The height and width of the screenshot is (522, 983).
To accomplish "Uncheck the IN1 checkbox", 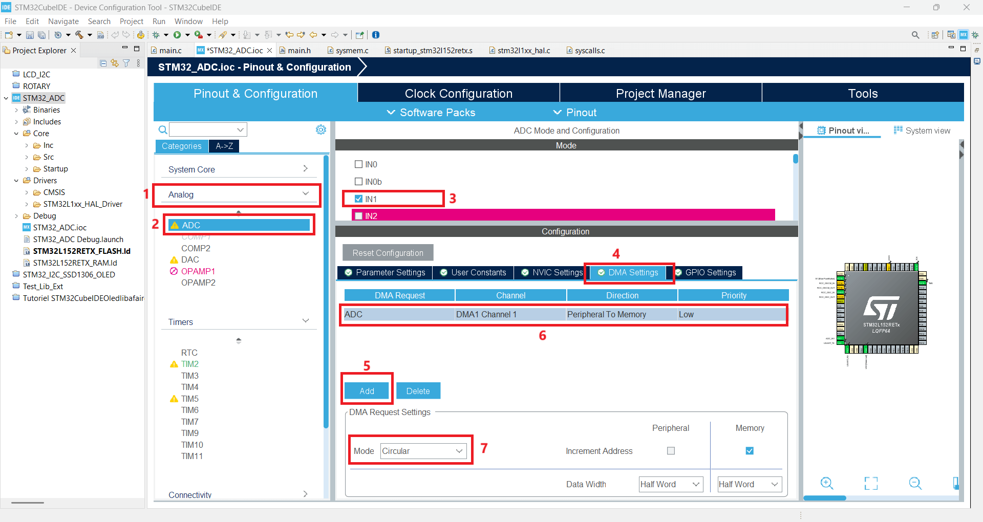I will [x=358, y=199].
